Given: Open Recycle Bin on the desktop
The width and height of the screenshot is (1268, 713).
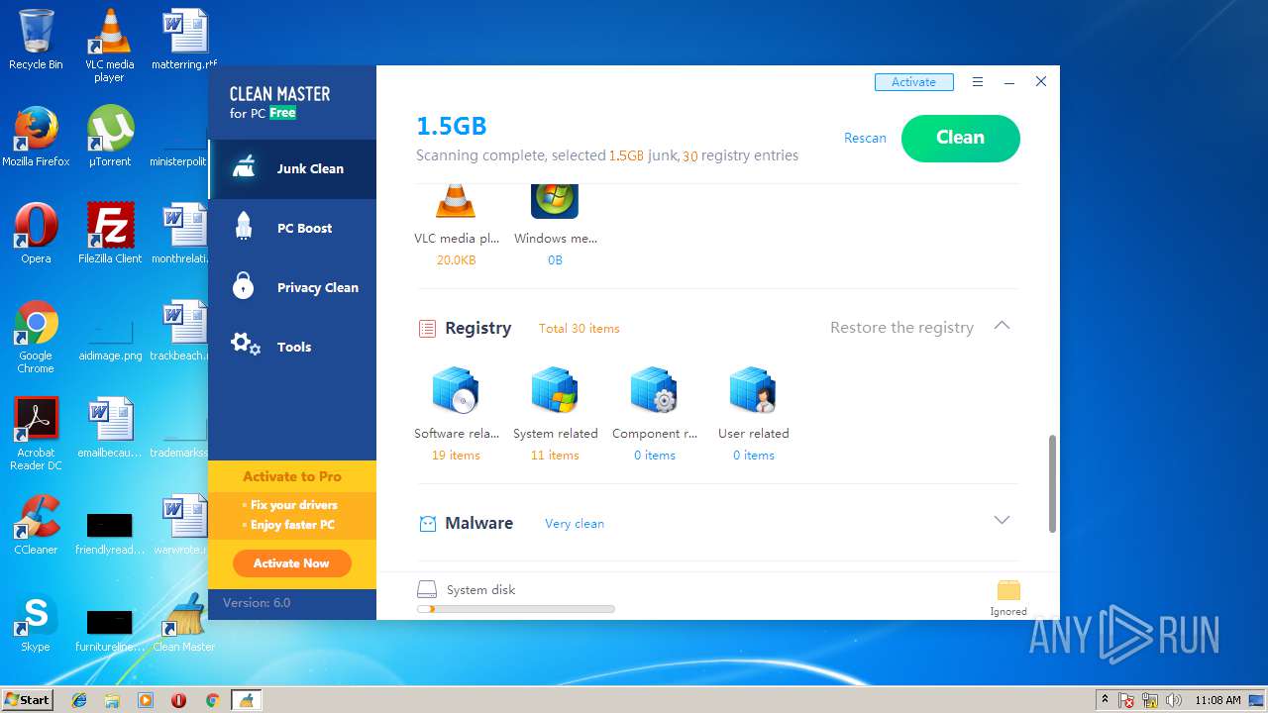Looking at the screenshot, I should (36, 40).
